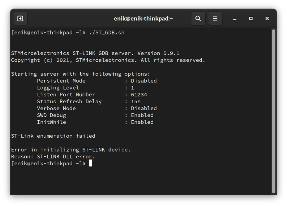Viewport: 287px width, 206px height.
Task: Click 'Error in initializing ST-LINK device.' line
Action: (x=71, y=150)
